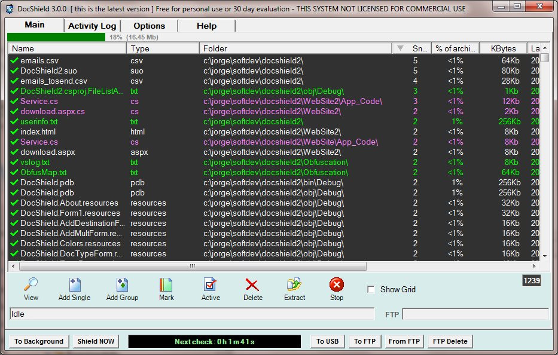Click green checkmark beside emails.csv
The image size is (558, 355).
coord(14,60)
